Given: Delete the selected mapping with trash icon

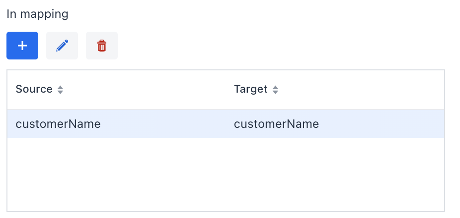Looking at the screenshot, I should pyautogui.click(x=102, y=46).
